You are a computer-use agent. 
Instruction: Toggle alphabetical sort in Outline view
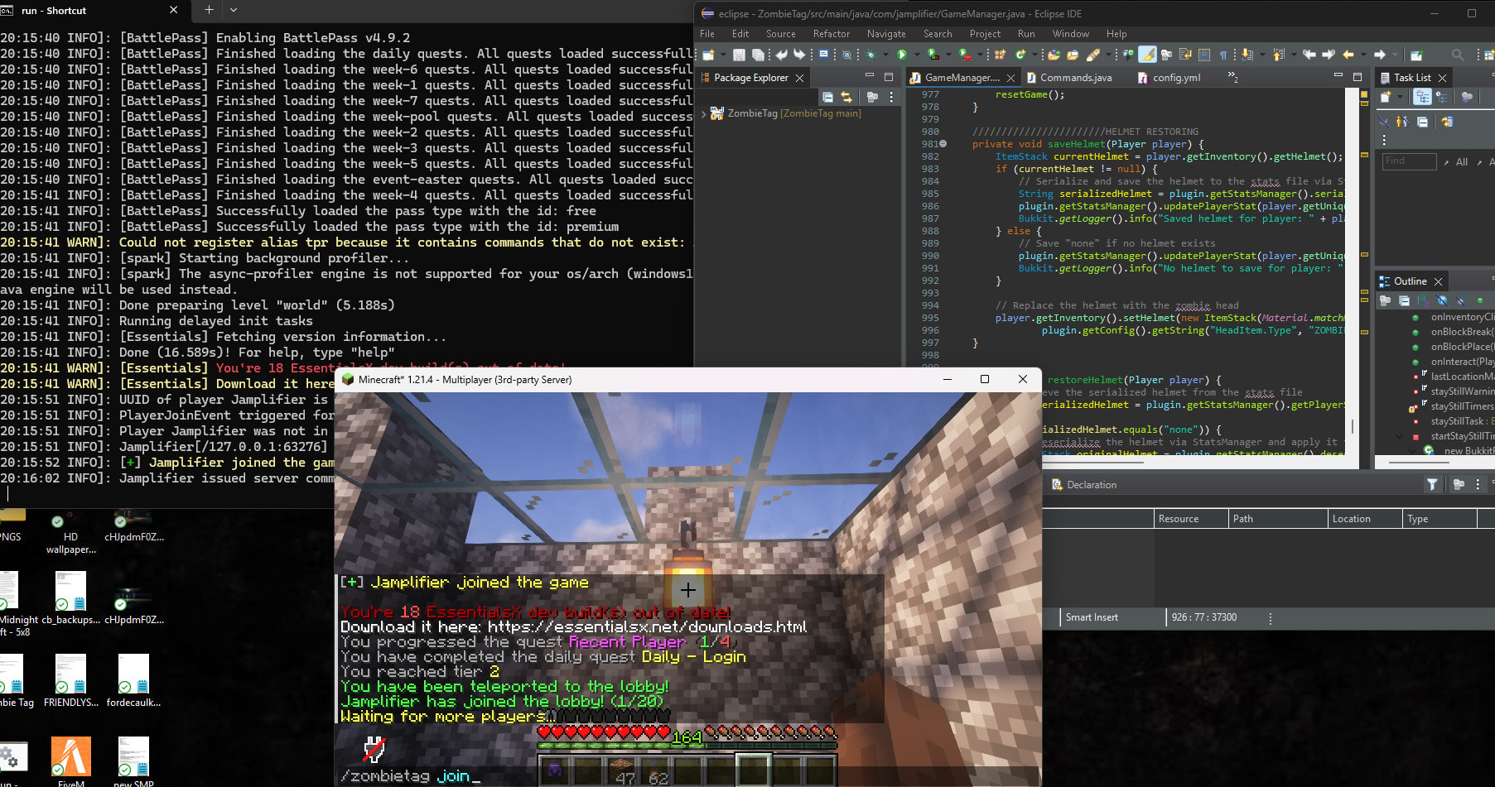point(1423,300)
